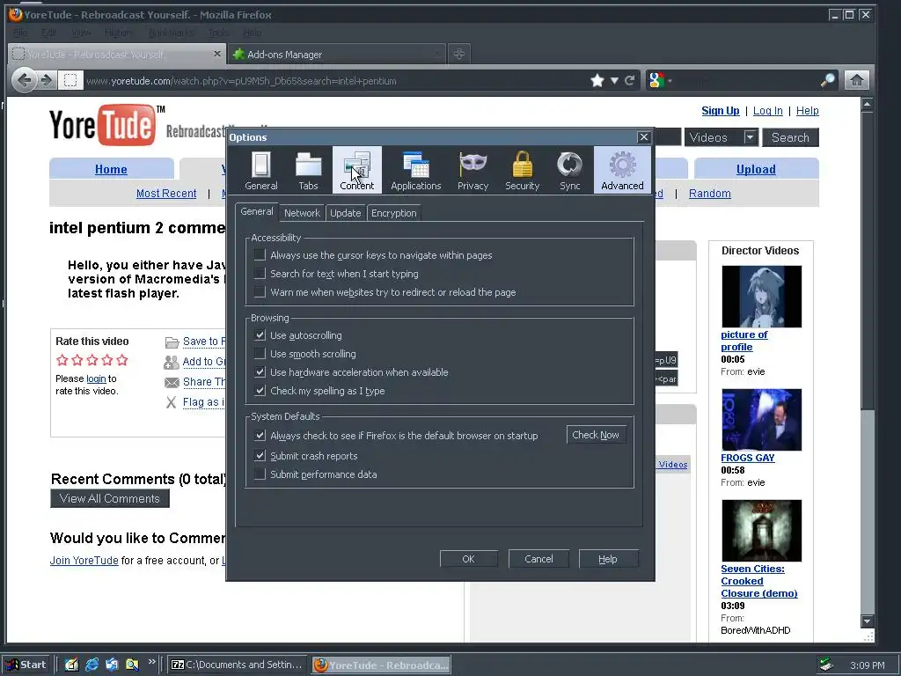Screen dimensions: 901x676
Task: Enable Submit performance data
Action: coord(260,474)
